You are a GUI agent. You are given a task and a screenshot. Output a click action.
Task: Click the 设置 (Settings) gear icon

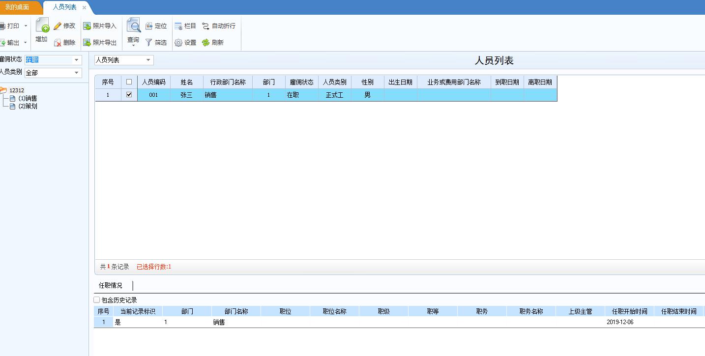178,43
